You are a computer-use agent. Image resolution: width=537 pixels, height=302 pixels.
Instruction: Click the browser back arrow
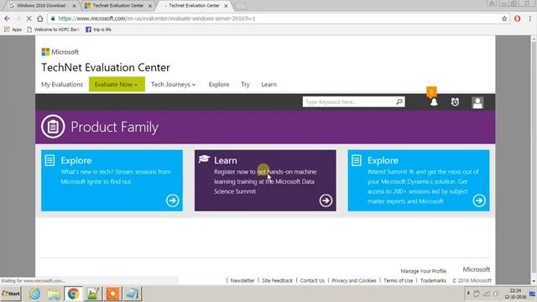(x=8, y=18)
